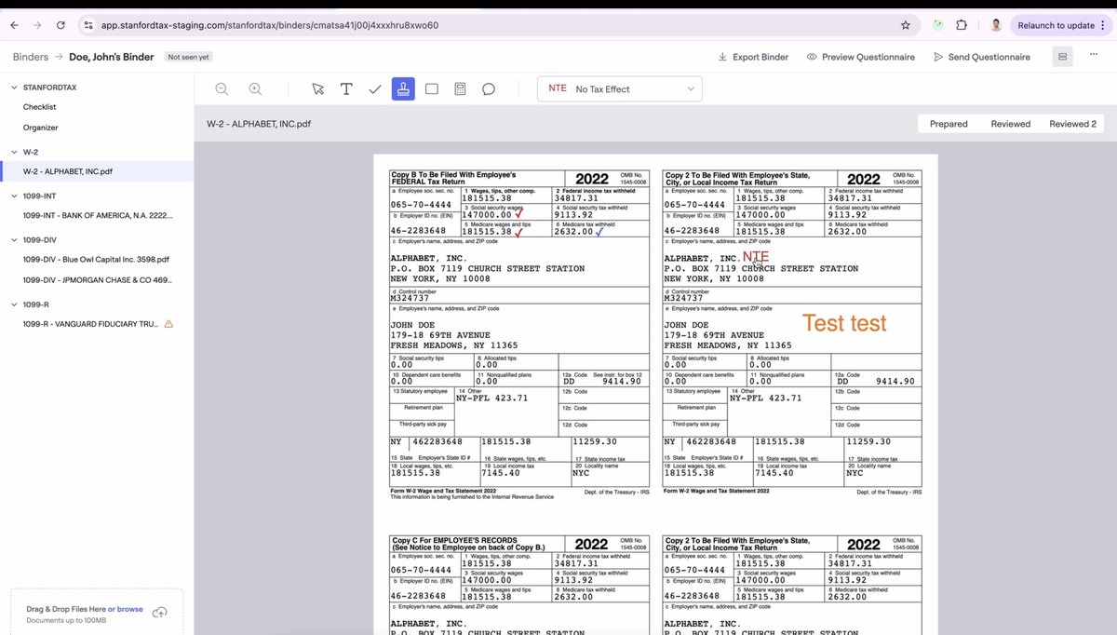Open Organizer in sidebar
Screen dimensions: 1117x635
tap(41, 128)
